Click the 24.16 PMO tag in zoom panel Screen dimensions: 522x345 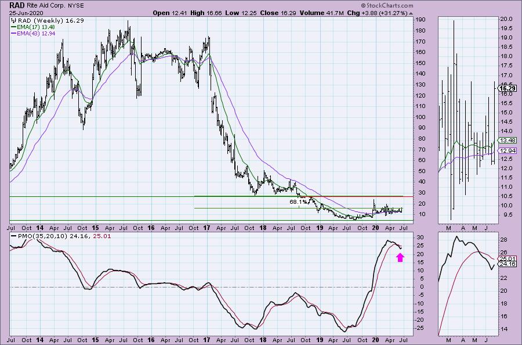click(507, 264)
